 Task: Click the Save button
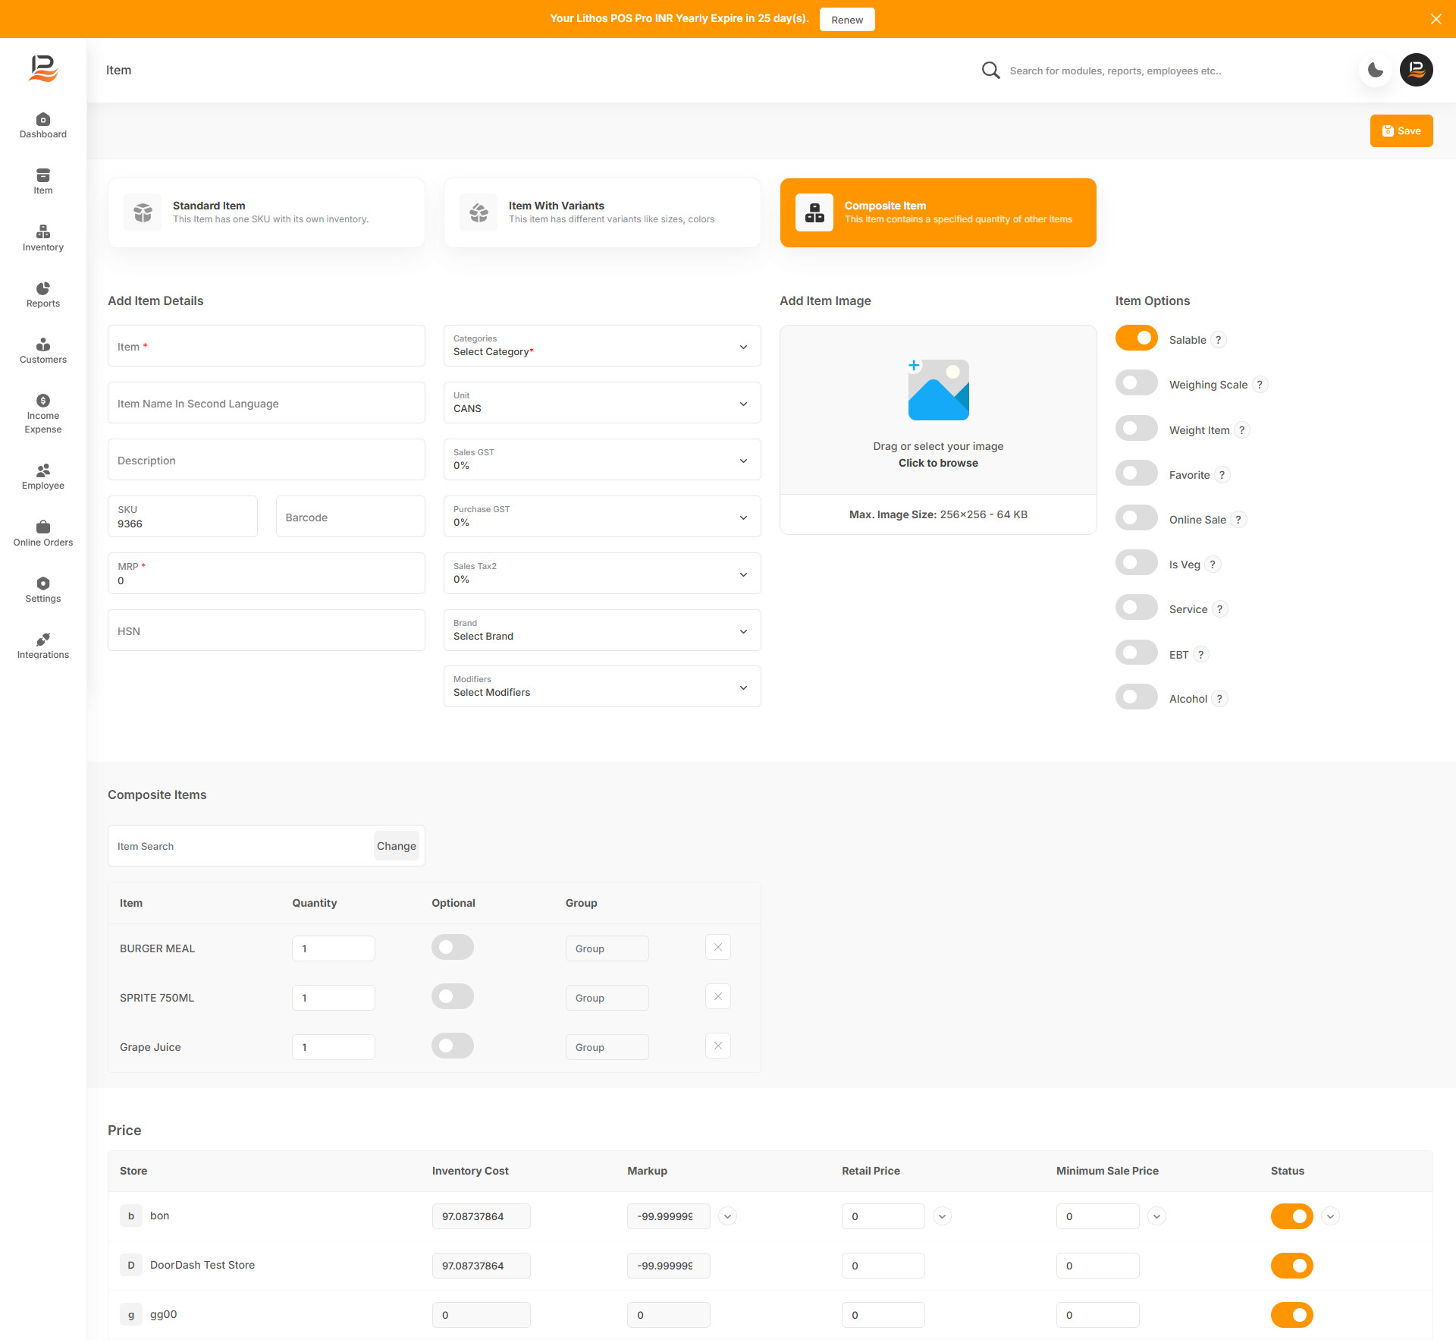pos(1401,131)
